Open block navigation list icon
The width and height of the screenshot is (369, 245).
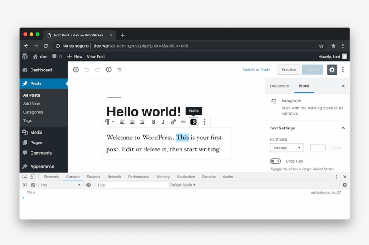click(x=119, y=70)
